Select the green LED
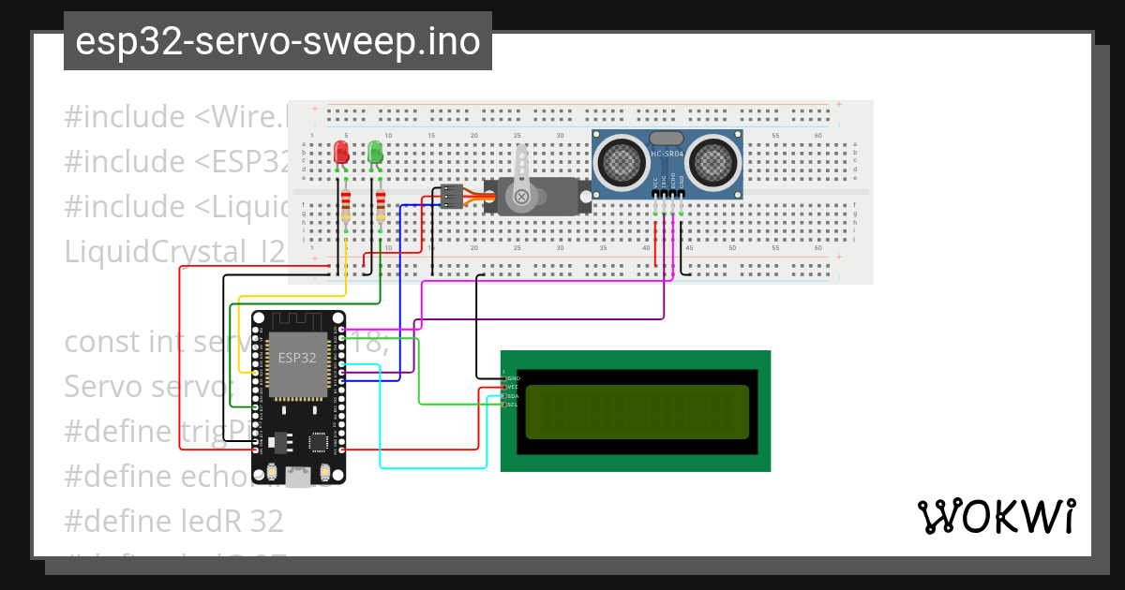The image size is (1125, 590). point(375,152)
